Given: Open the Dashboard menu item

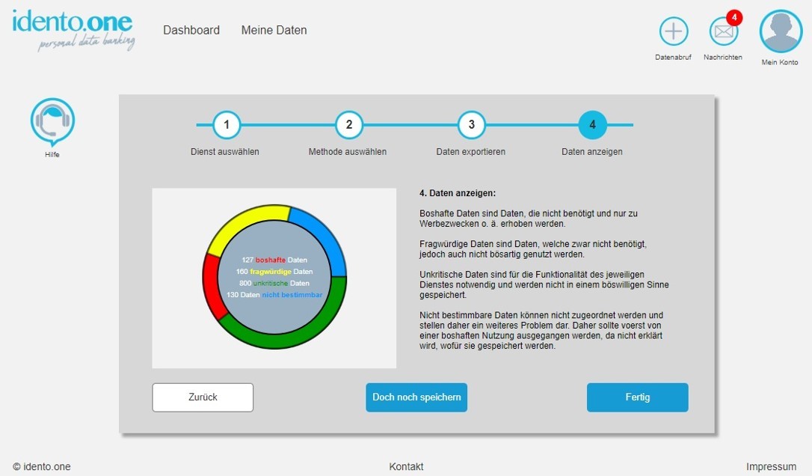Looking at the screenshot, I should [191, 31].
